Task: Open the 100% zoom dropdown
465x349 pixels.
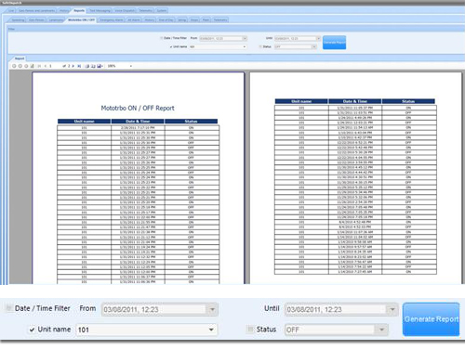Action: [x=131, y=66]
